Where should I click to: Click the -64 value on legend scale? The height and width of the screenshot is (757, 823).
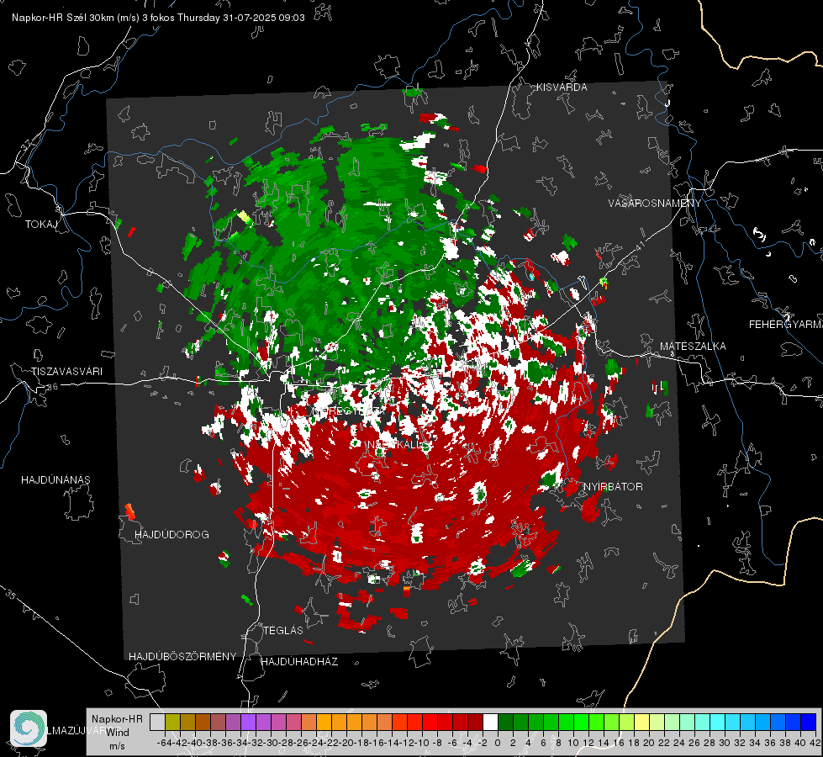coord(164,743)
